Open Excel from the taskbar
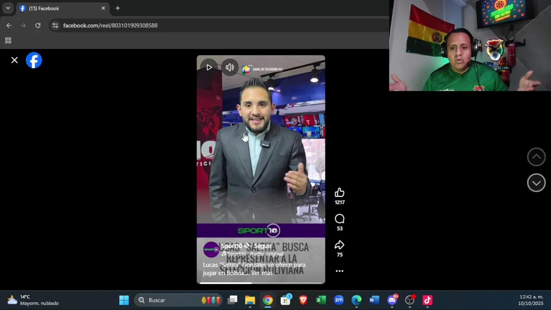The width and height of the screenshot is (551, 310). (x=321, y=300)
